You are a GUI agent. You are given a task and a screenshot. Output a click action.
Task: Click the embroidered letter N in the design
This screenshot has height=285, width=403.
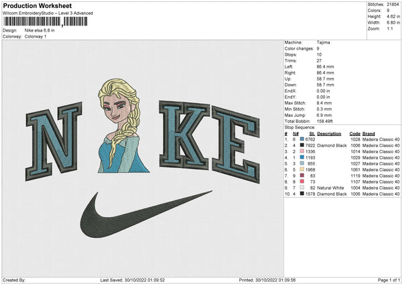pyautogui.click(x=54, y=141)
